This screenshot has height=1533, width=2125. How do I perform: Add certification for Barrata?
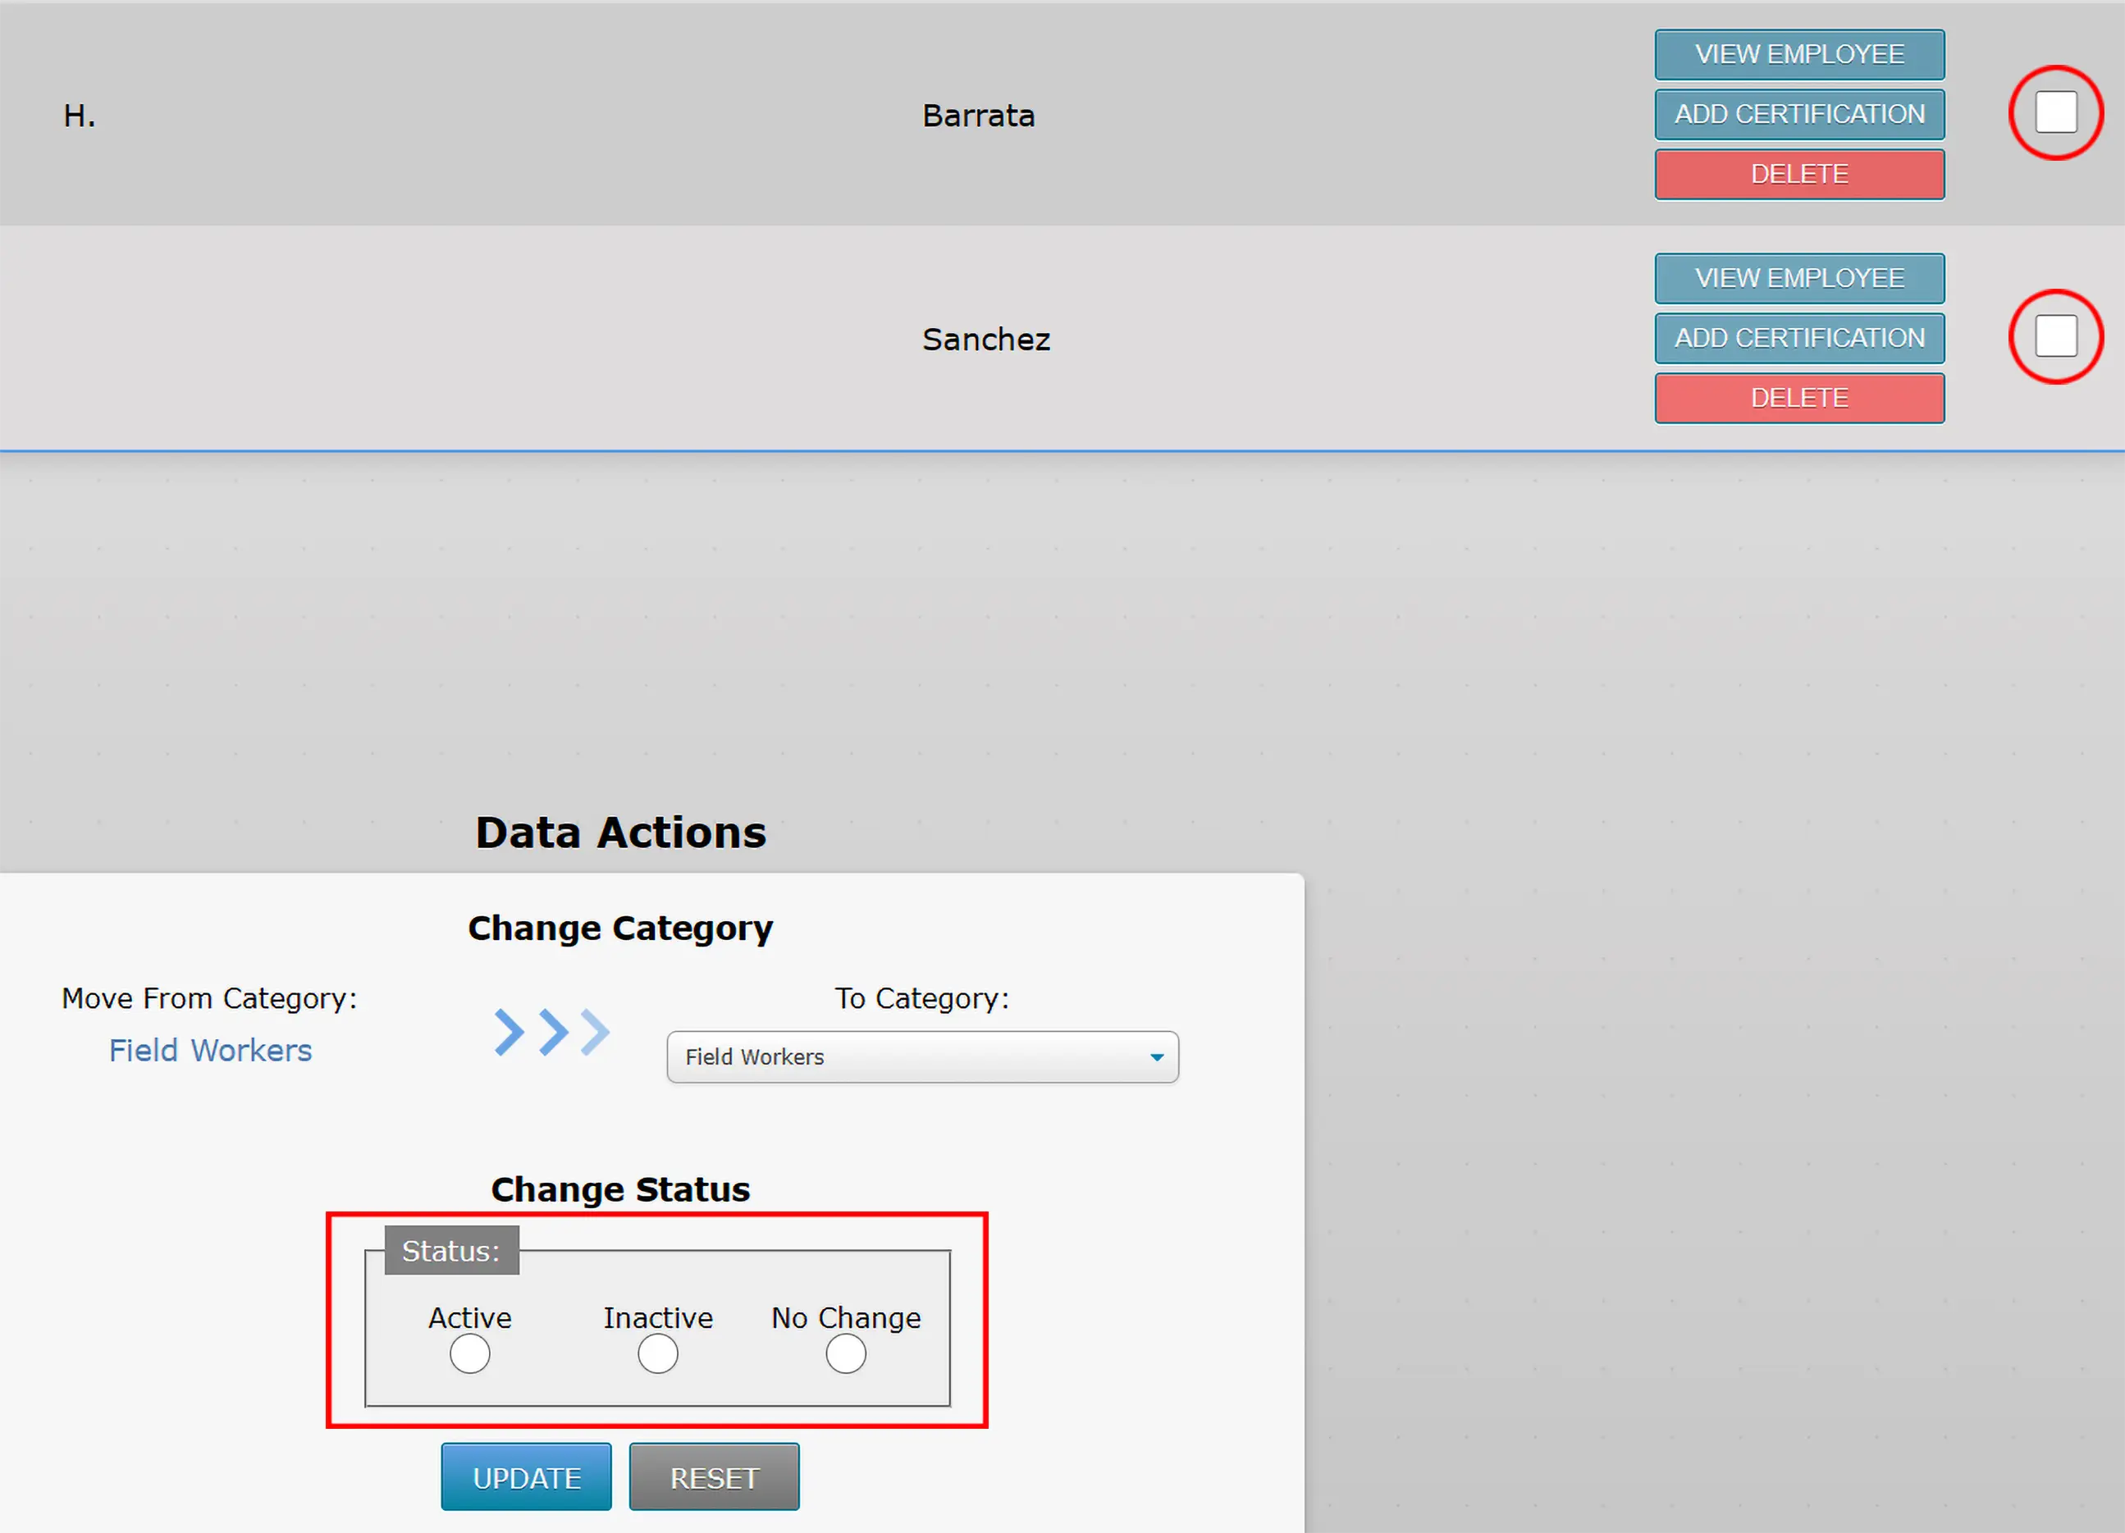pyautogui.click(x=1799, y=114)
